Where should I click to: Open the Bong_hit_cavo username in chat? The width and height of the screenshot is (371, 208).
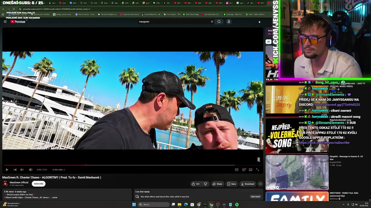click(327, 82)
